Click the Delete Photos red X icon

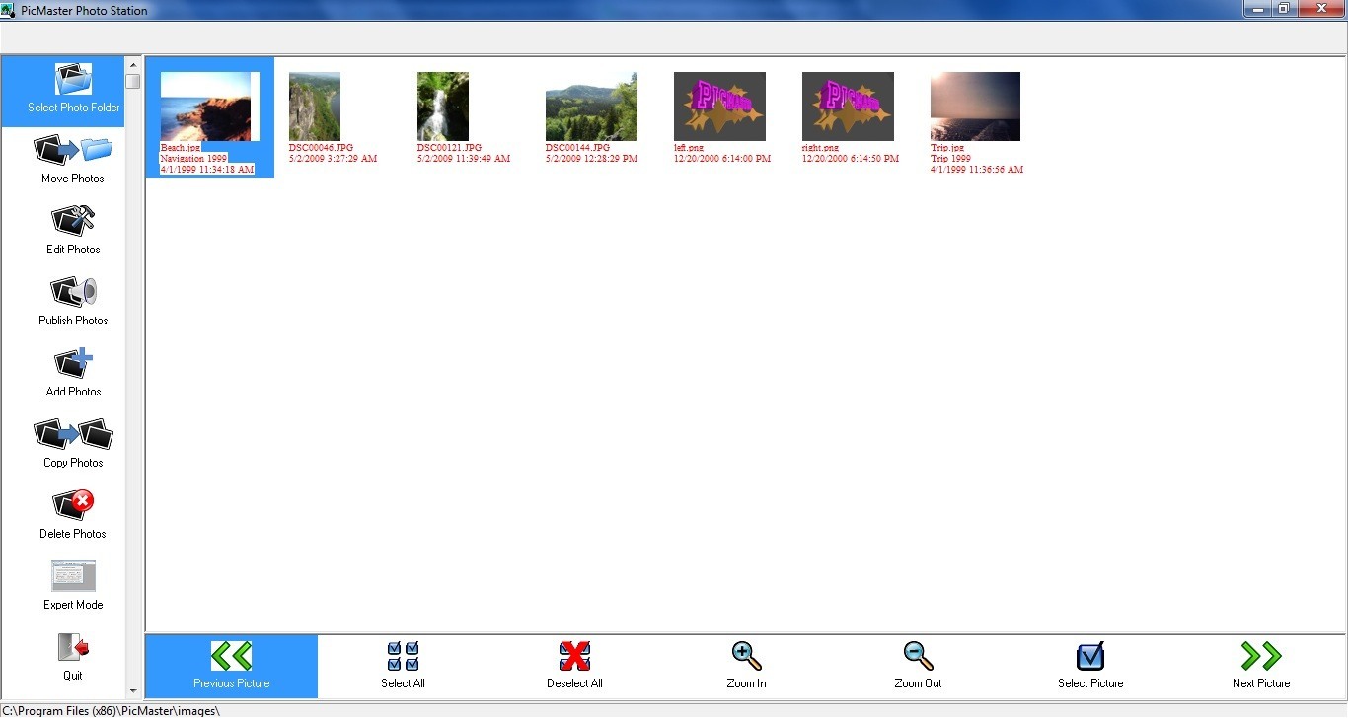pos(73,505)
